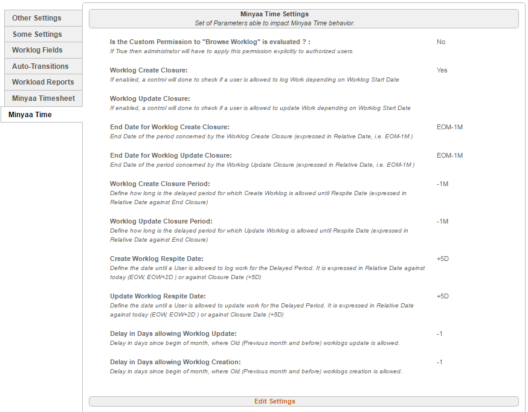Click the active Minyaa Time tab
Viewport: 528px width, 412px height.
(42, 114)
